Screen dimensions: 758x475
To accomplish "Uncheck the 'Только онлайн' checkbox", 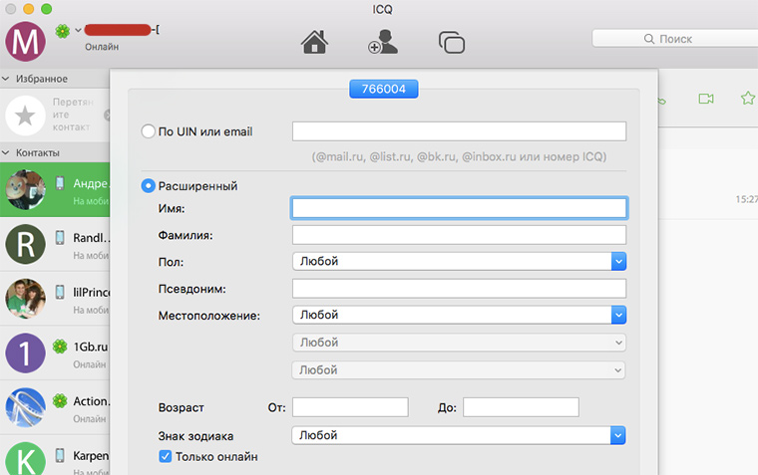I will click(166, 456).
